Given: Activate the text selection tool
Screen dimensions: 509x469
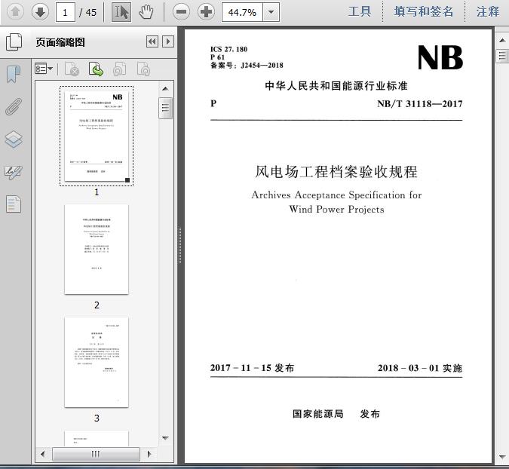Looking at the screenshot, I should click(121, 11).
